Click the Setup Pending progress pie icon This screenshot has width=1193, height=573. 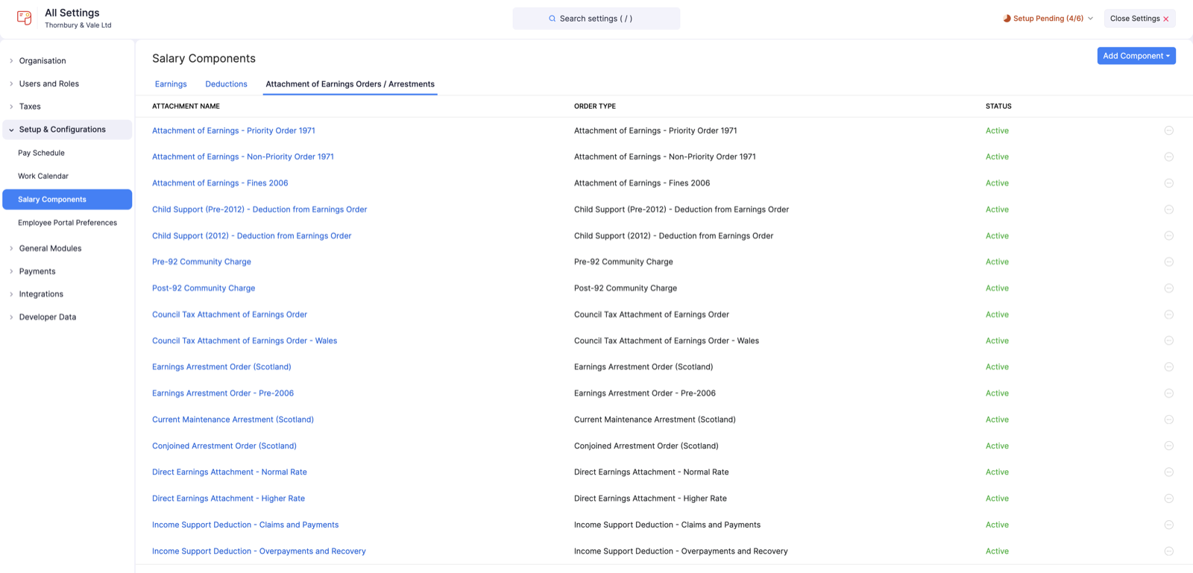click(1007, 19)
